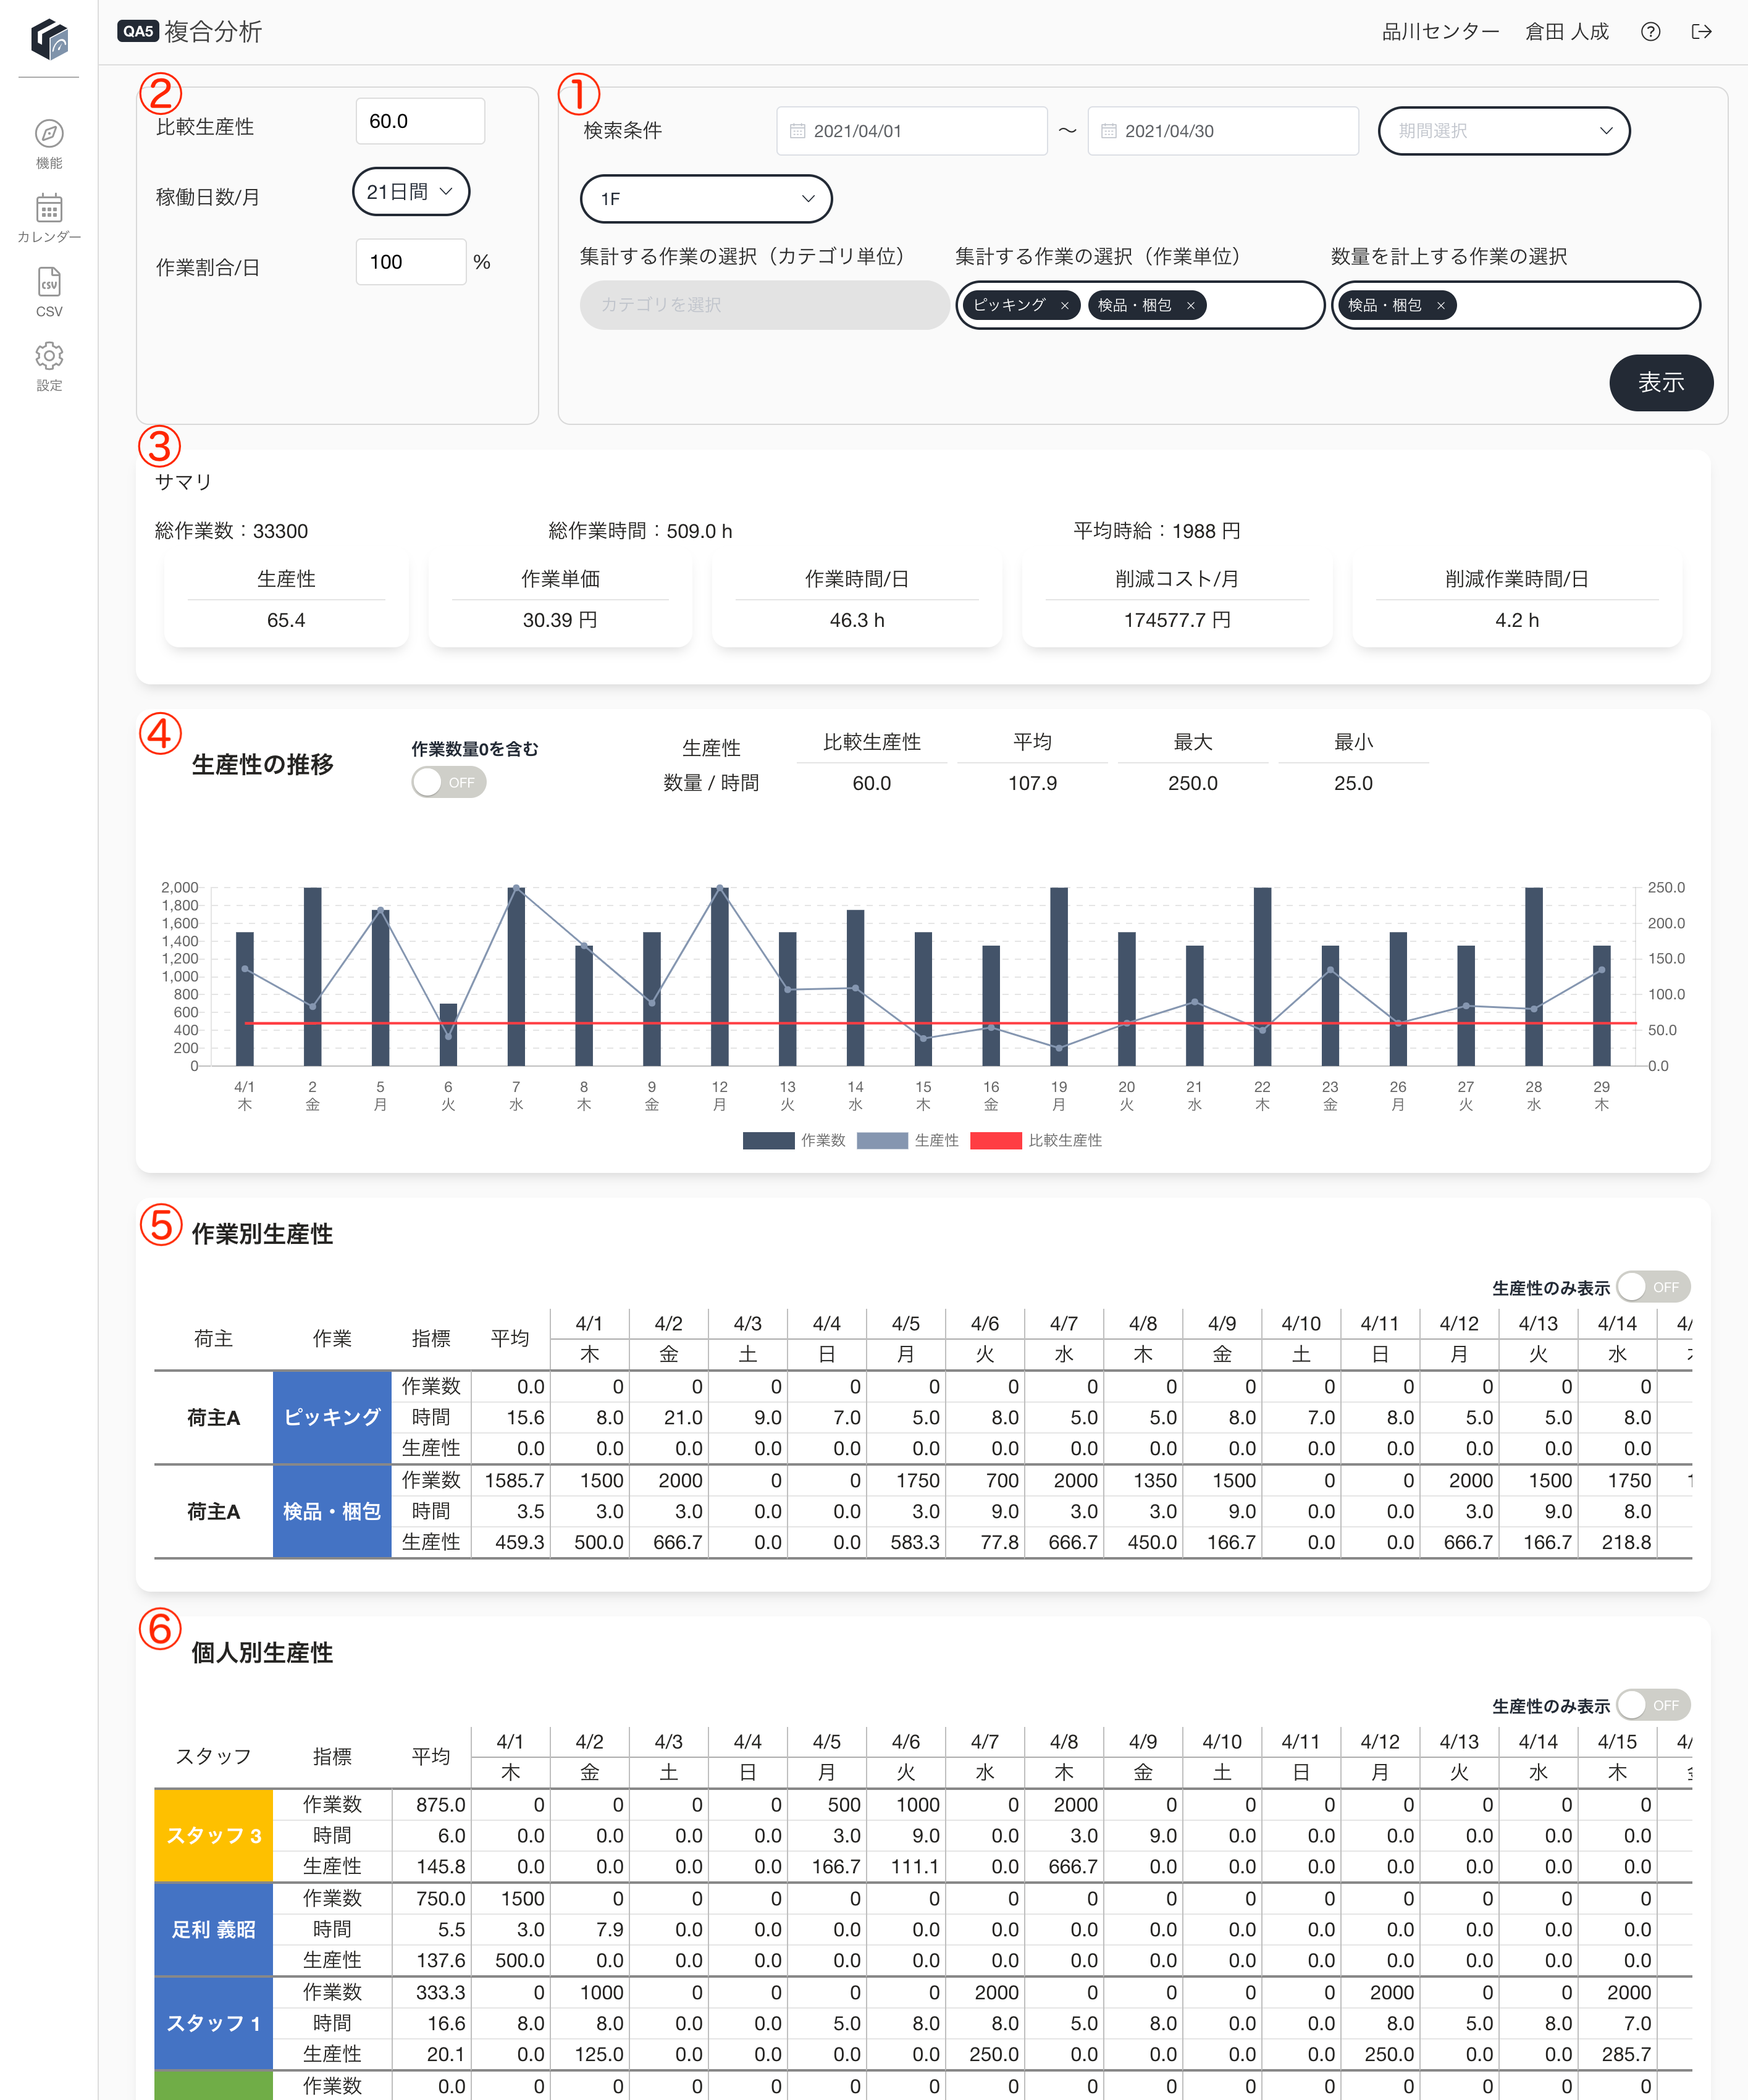Click the 4/6 bar in the chart
The height and width of the screenshot is (2100, 1748).
click(448, 1035)
